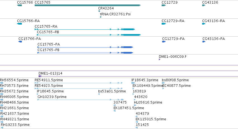
Task: Select the IP18645.3prime EST glyph
Action: click(133, 83)
